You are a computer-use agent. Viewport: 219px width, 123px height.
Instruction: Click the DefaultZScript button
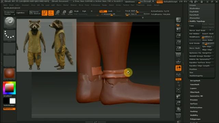point(170,2)
